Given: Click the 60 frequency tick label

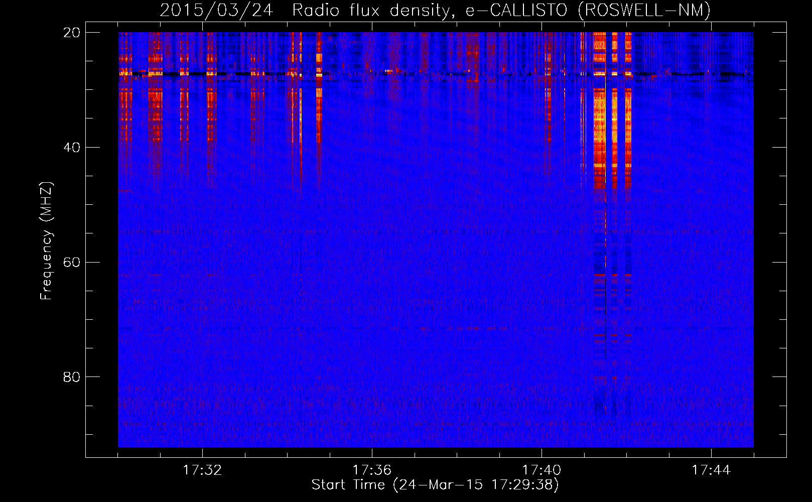Looking at the screenshot, I should tap(72, 263).
